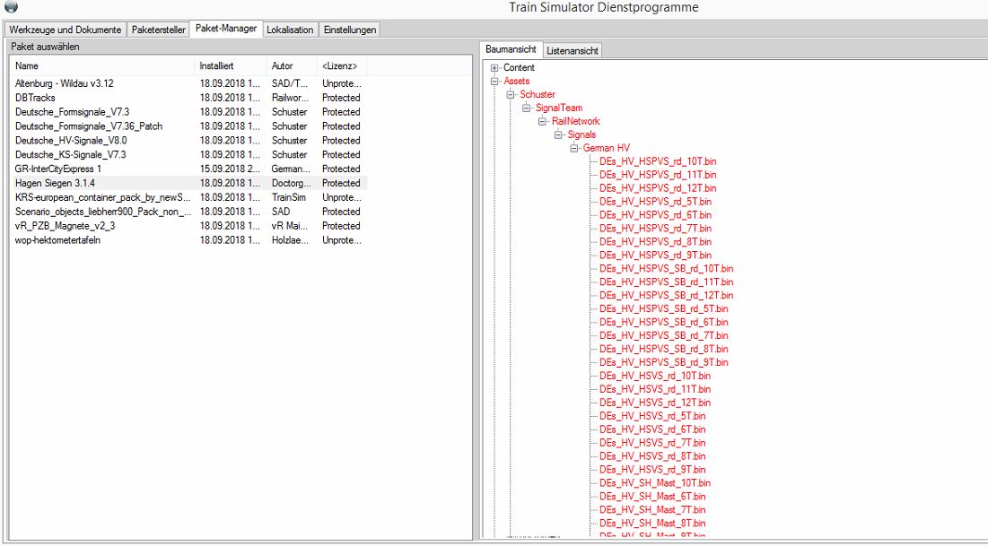The height and width of the screenshot is (546, 988).
Task: Select the Paket-Manager tab
Action: 226,29
